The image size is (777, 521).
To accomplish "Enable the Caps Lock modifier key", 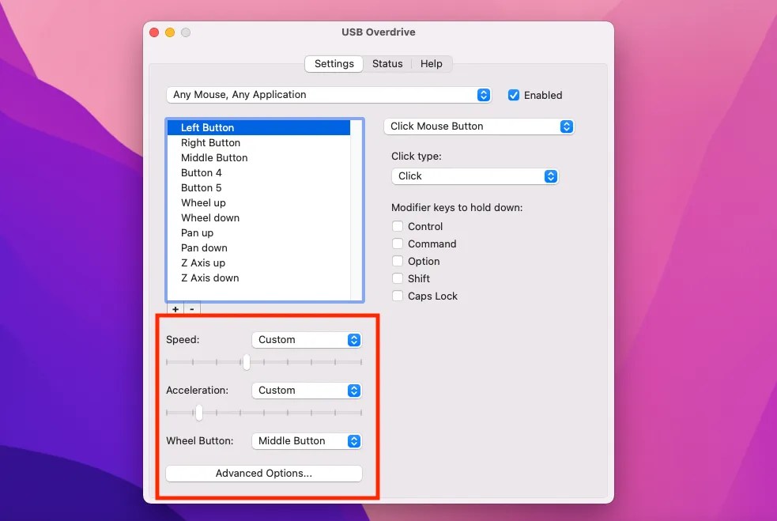I will point(398,296).
